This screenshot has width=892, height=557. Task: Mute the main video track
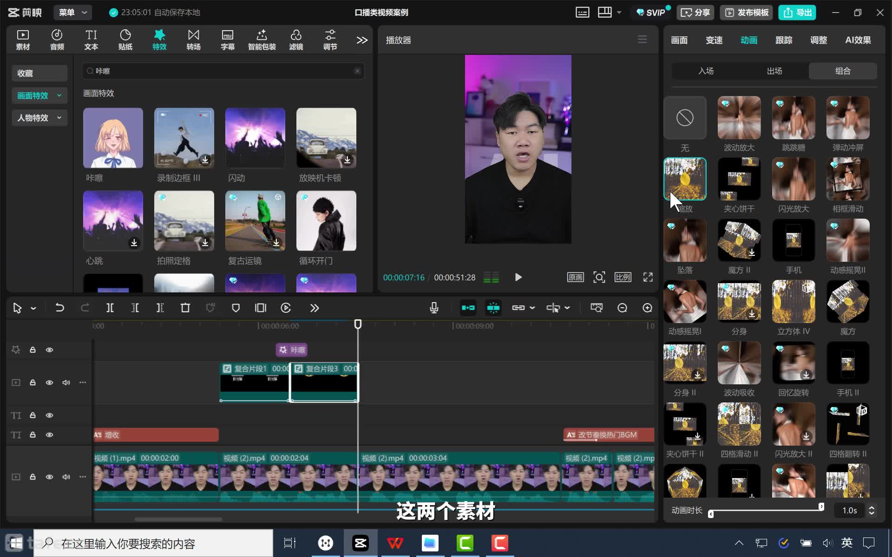[x=66, y=477]
